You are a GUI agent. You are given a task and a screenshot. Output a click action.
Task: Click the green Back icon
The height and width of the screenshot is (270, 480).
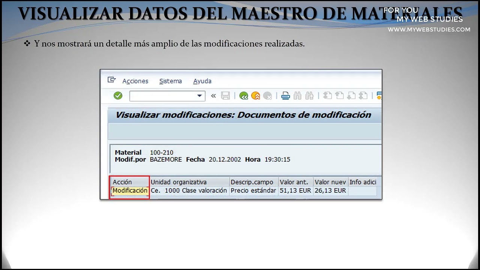point(244,96)
